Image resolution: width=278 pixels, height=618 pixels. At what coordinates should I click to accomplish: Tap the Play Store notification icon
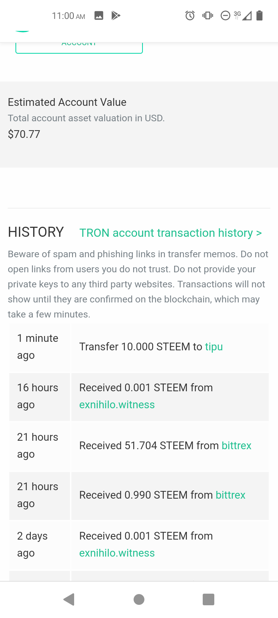(116, 15)
